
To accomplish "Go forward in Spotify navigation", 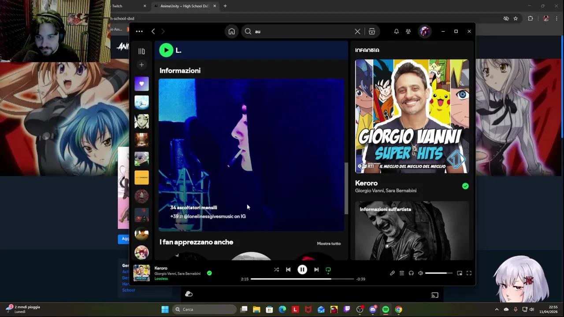I will [x=163, y=31].
